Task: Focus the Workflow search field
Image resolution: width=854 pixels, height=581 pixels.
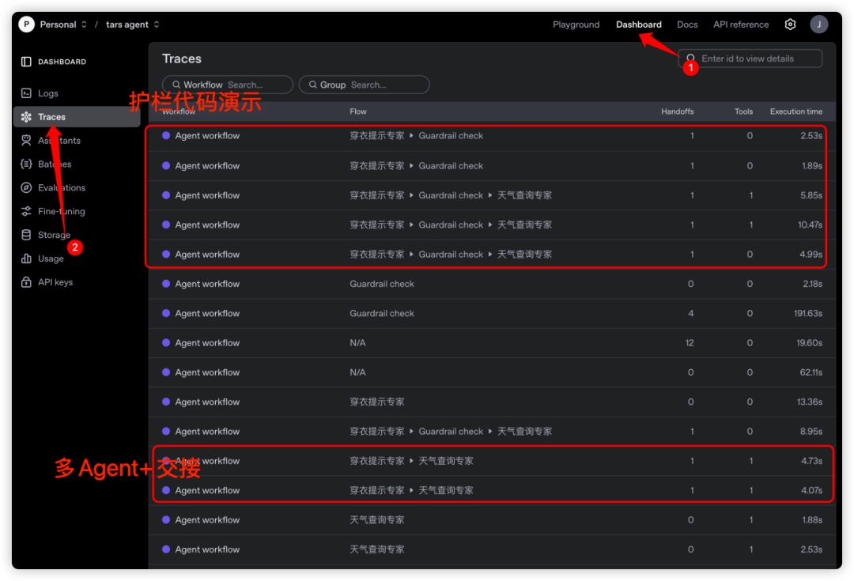Action: click(x=228, y=85)
